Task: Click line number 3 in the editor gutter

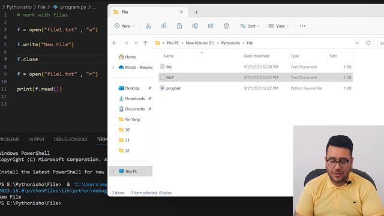Action: tap(5, 29)
